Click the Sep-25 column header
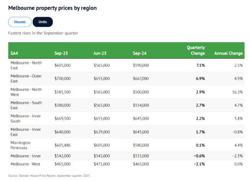Viewport: 250px width, 181px height. (x=61, y=53)
